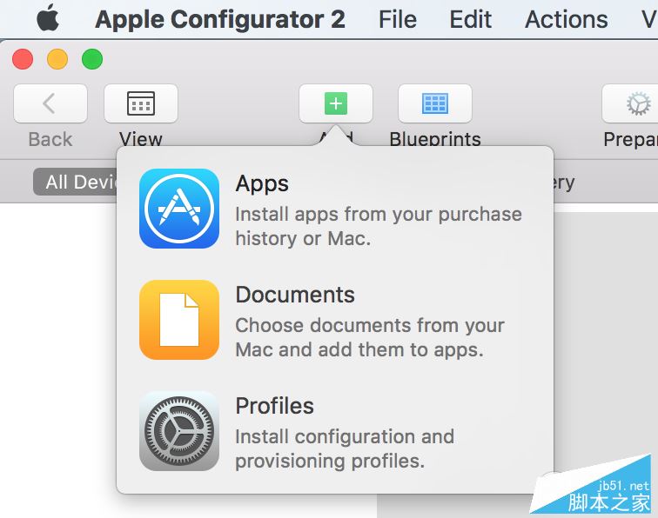Screen dimensions: 658x518
Task: Open the File menu
Action: tap(398, 19)
